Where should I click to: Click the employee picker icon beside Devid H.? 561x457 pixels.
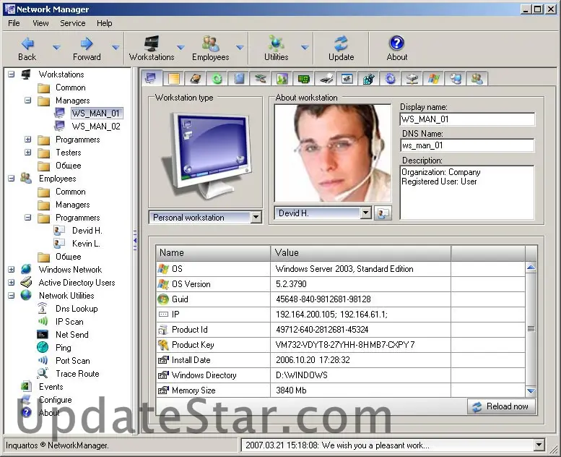pos(383,213)
